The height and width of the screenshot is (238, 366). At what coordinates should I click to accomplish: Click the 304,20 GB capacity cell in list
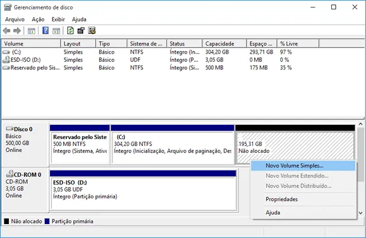[x=217, y=52]
